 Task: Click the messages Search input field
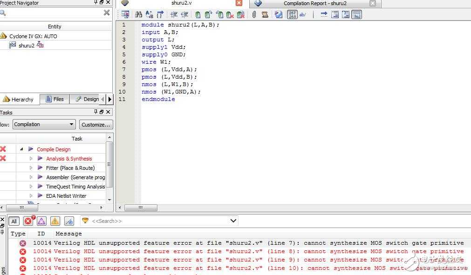pos(159,221)
